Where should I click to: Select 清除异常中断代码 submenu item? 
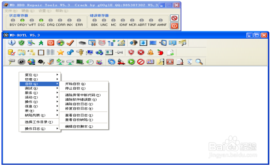click(x=84, y=95)
